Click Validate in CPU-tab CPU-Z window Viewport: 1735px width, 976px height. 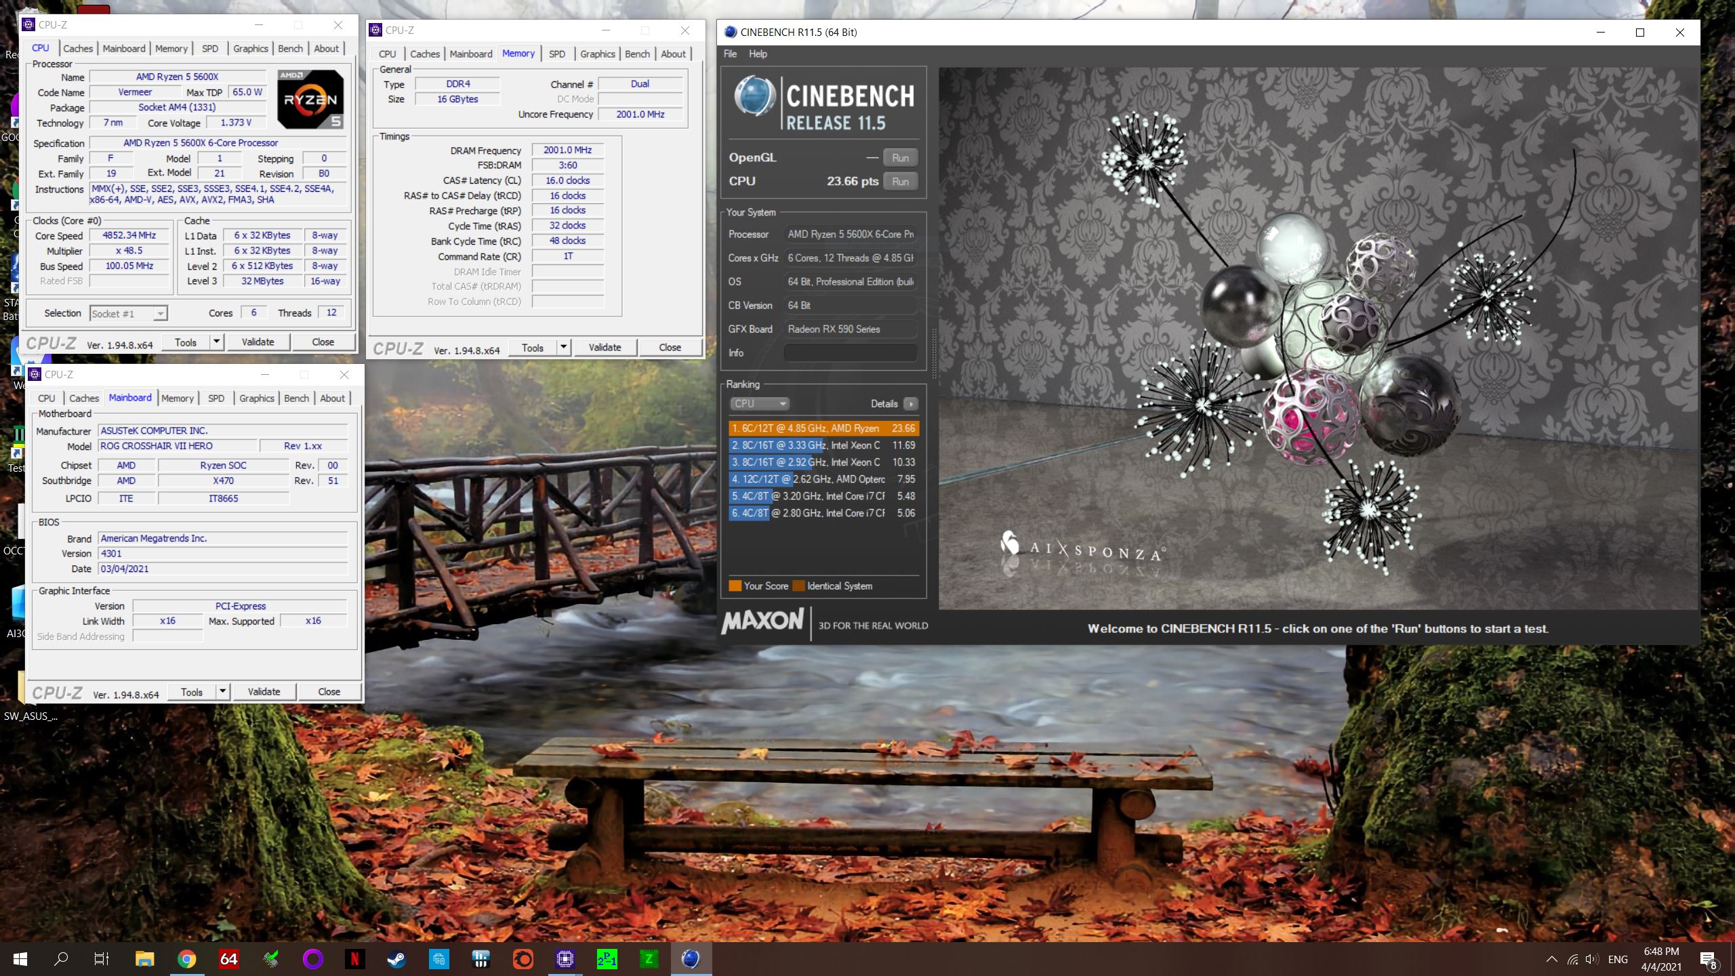258,342
